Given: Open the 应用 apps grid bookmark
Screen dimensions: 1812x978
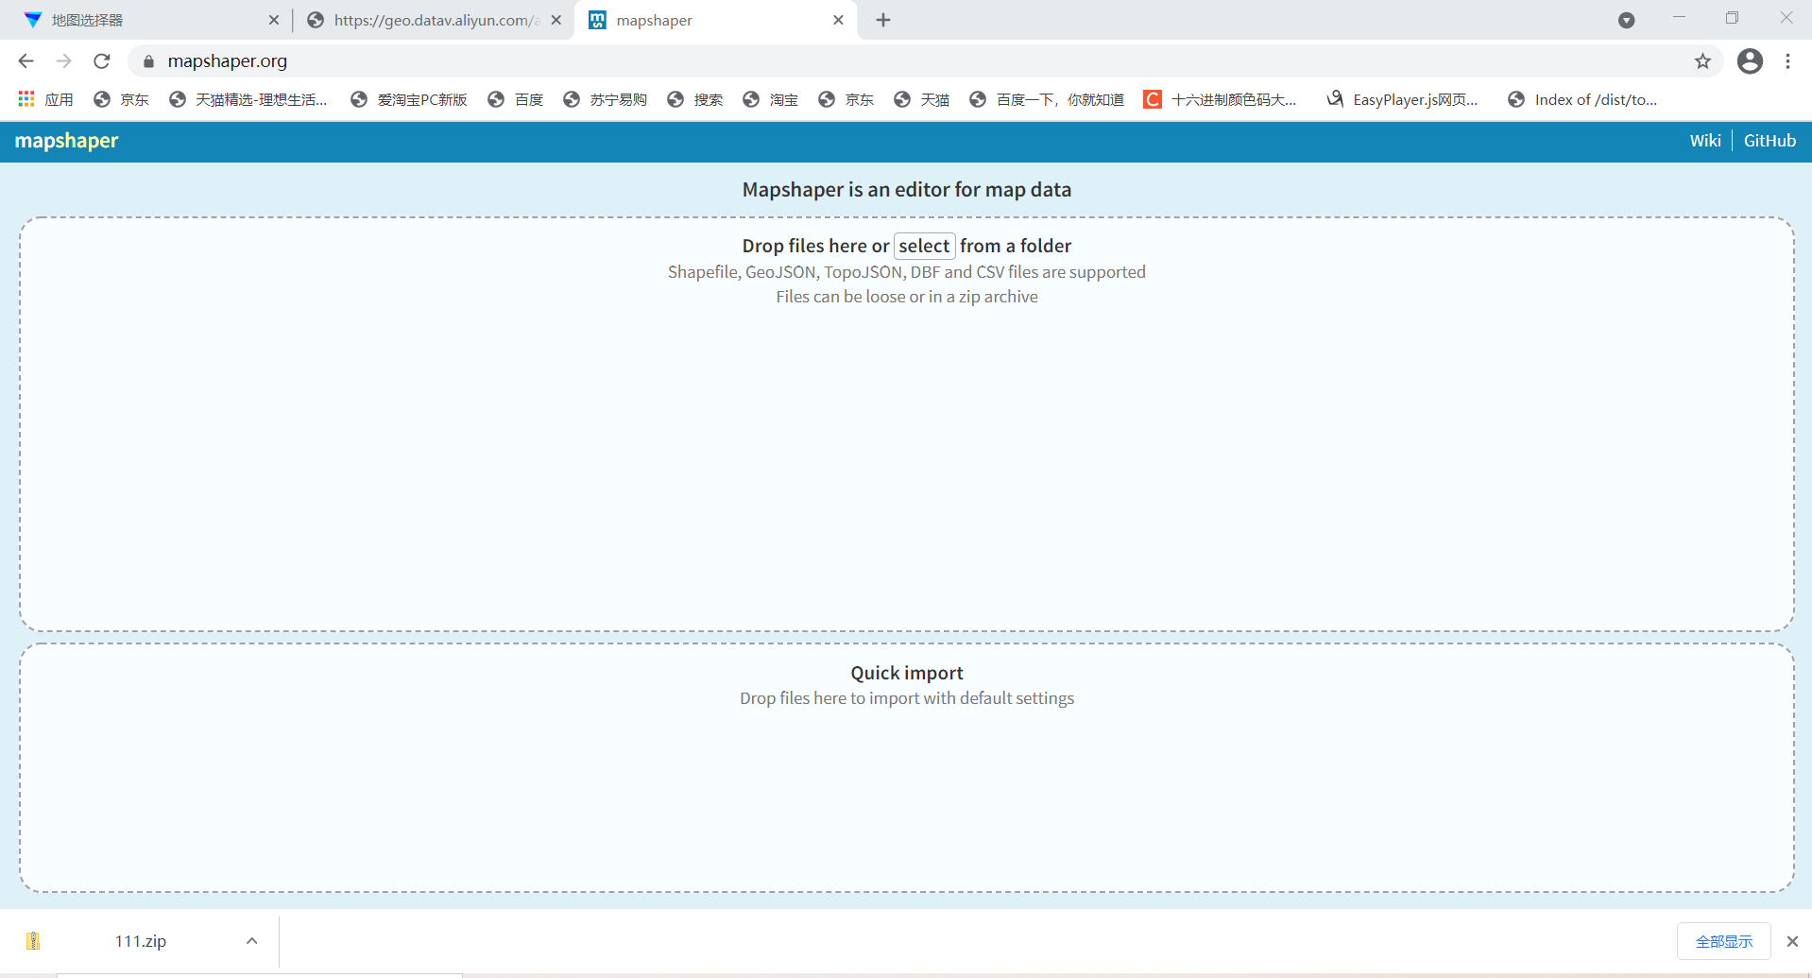Looking at the screenshot, I should (45, 99).
